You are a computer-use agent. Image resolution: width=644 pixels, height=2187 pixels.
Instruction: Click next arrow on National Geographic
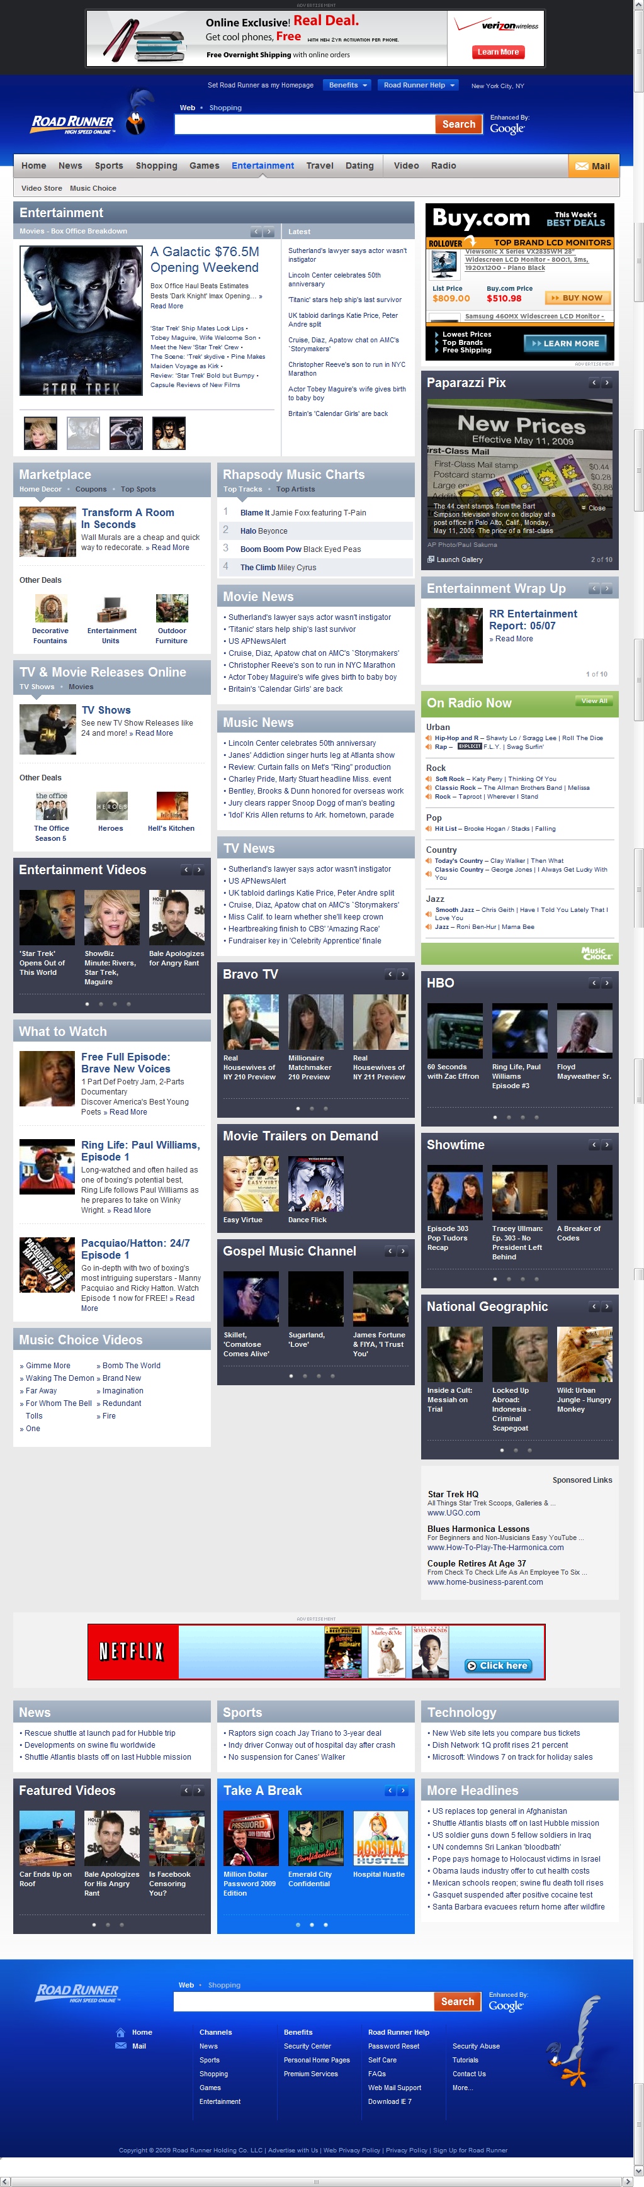point(607,1307)
